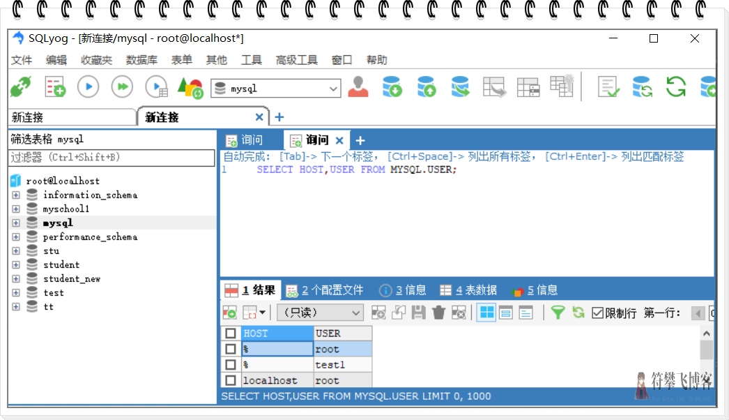Expand the stu database node
The height and width of the screenshot is (420, 729).
pyautogui.click(x=16, y=251)
